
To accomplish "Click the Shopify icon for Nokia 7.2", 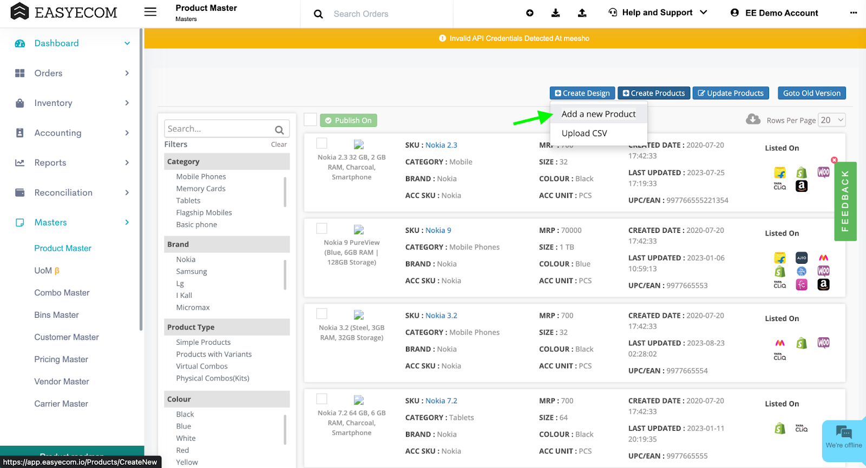I will (780, 429).
